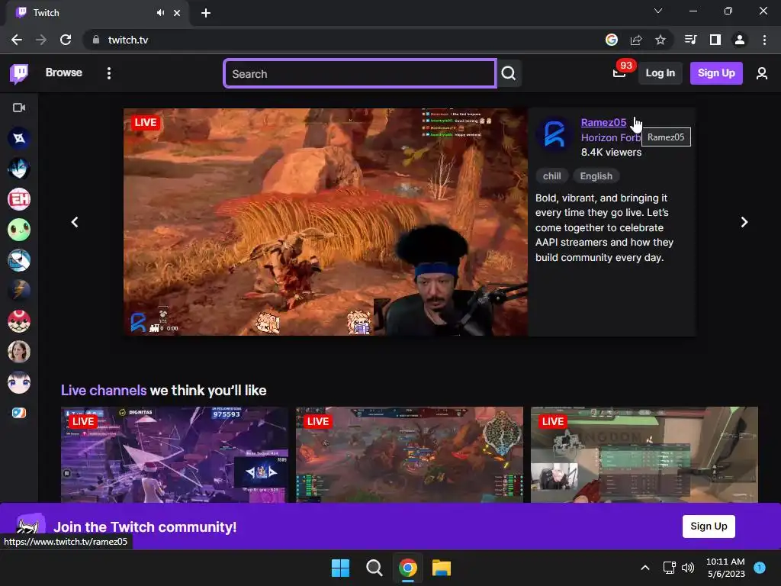Close the Twitch tab
781x586 pixels.
point(177,13)
